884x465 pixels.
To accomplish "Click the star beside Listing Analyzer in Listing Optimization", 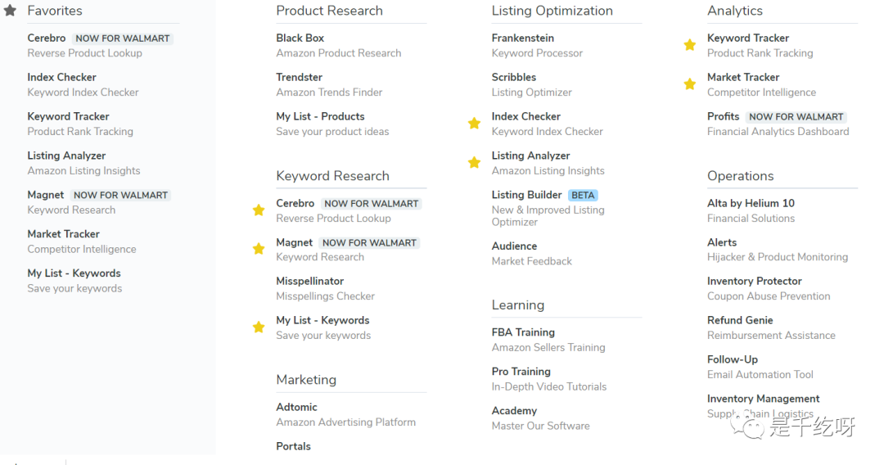I will coord(474,163).
